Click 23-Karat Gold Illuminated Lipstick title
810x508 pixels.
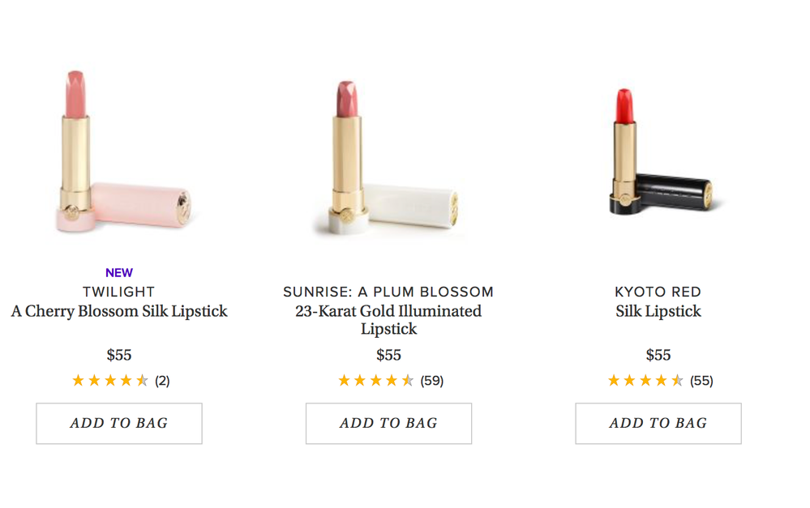click(388, 320)
